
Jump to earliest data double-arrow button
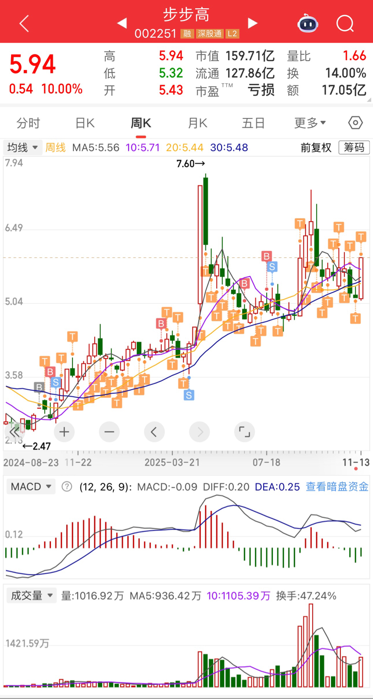tap(15, 432)
